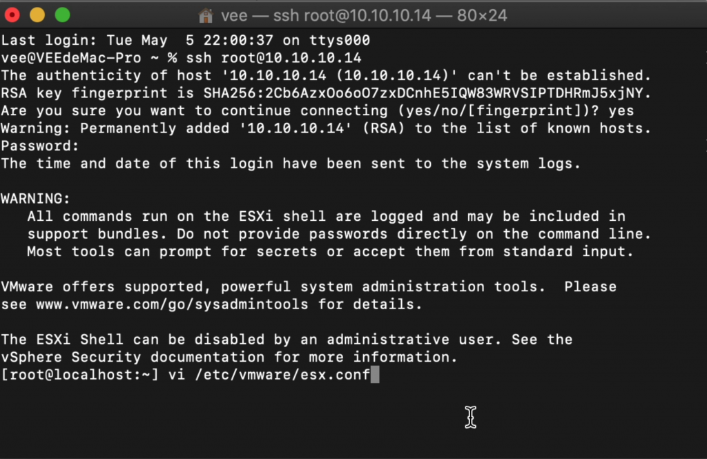Click the terminal cursor block after esx.conf
The image size is (707, 459).
[x=375, y=375]
